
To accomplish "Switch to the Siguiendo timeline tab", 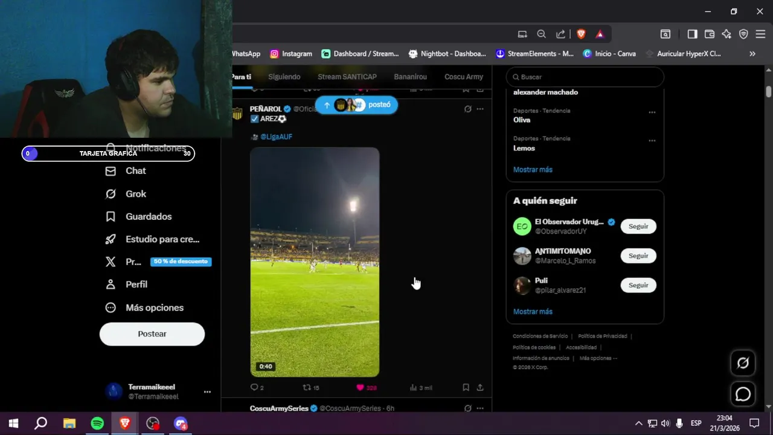I will pos(284,77).
